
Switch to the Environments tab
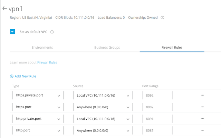[42, 48]
